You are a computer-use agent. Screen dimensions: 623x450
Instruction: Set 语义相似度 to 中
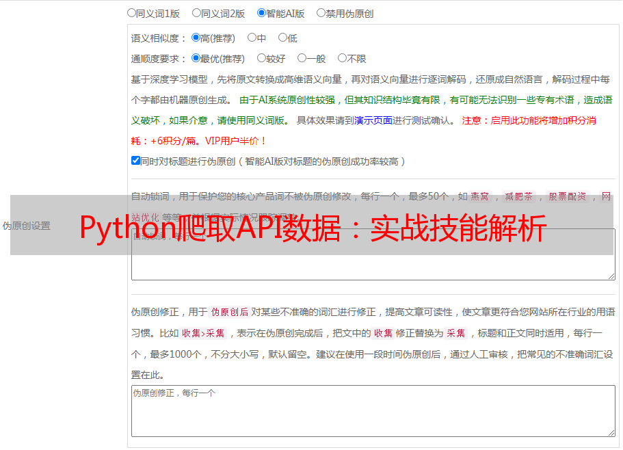[x=252, y=38]
